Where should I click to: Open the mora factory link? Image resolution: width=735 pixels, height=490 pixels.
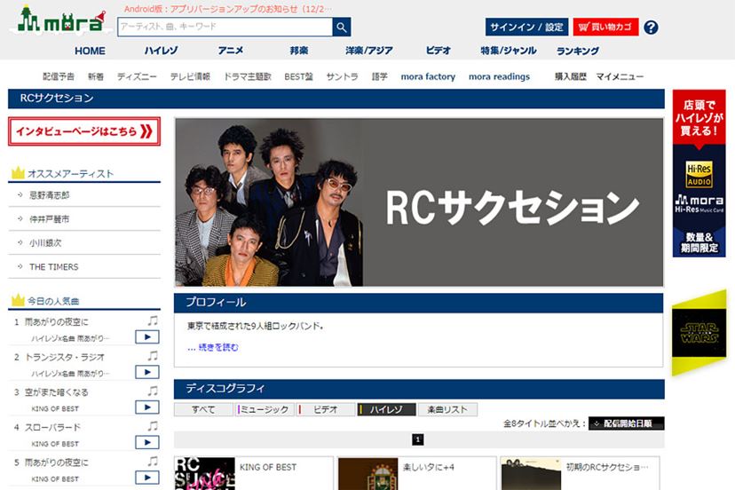tap(428, 76)
